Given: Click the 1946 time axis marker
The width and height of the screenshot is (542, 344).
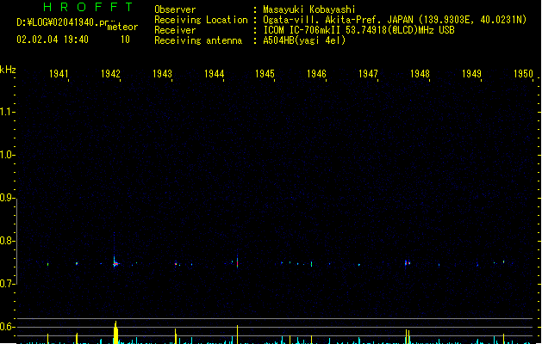Looking at the screenshot, I should [x=316, y=74].
